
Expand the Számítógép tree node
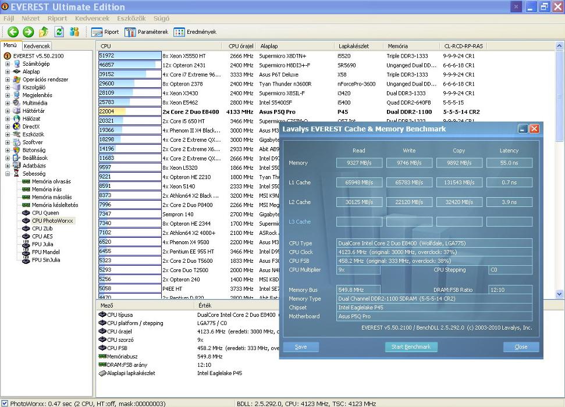pos(8,64)
